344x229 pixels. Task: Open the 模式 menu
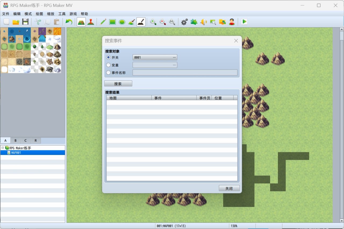(28, 14)
